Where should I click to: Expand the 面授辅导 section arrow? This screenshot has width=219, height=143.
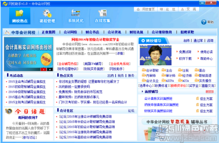click(142, 92)
